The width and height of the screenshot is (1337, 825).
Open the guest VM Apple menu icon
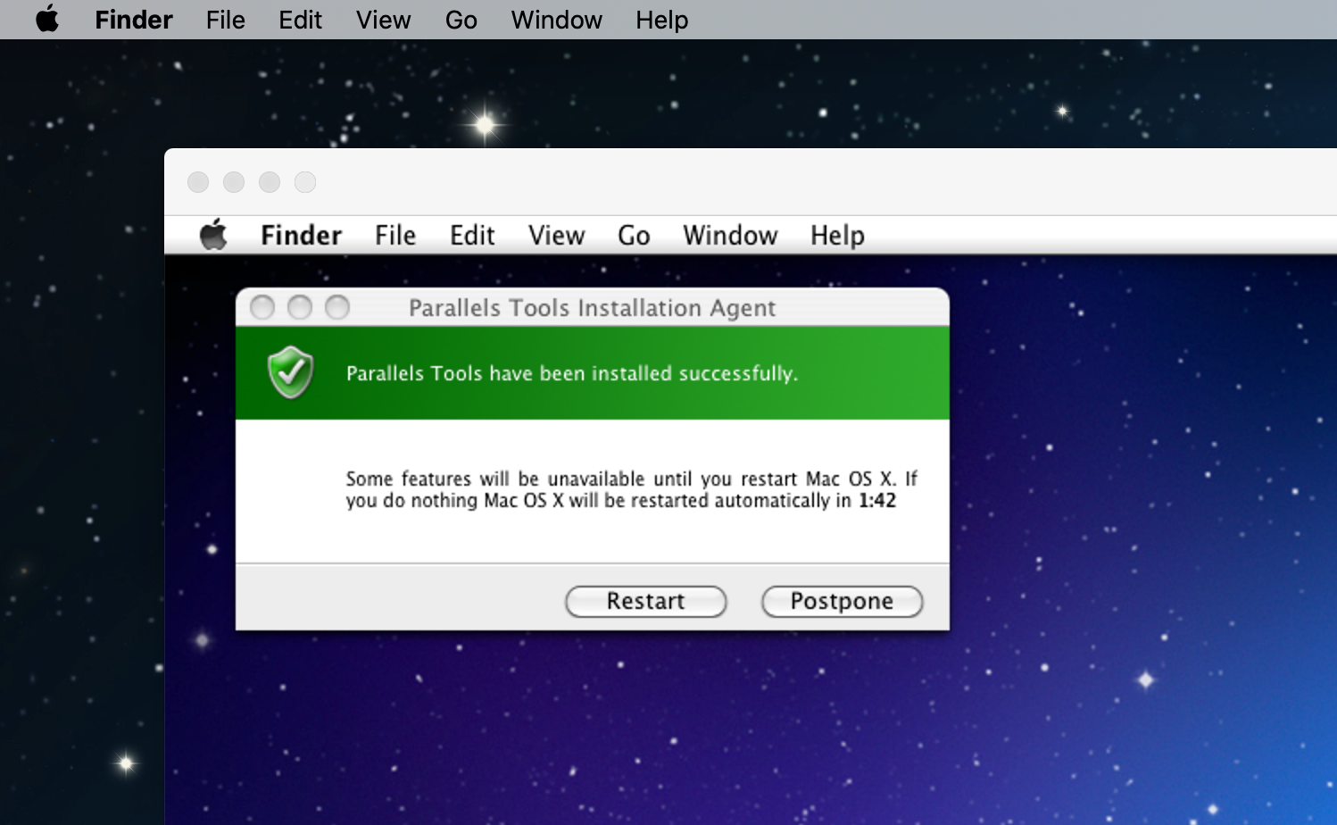[213, 235]
